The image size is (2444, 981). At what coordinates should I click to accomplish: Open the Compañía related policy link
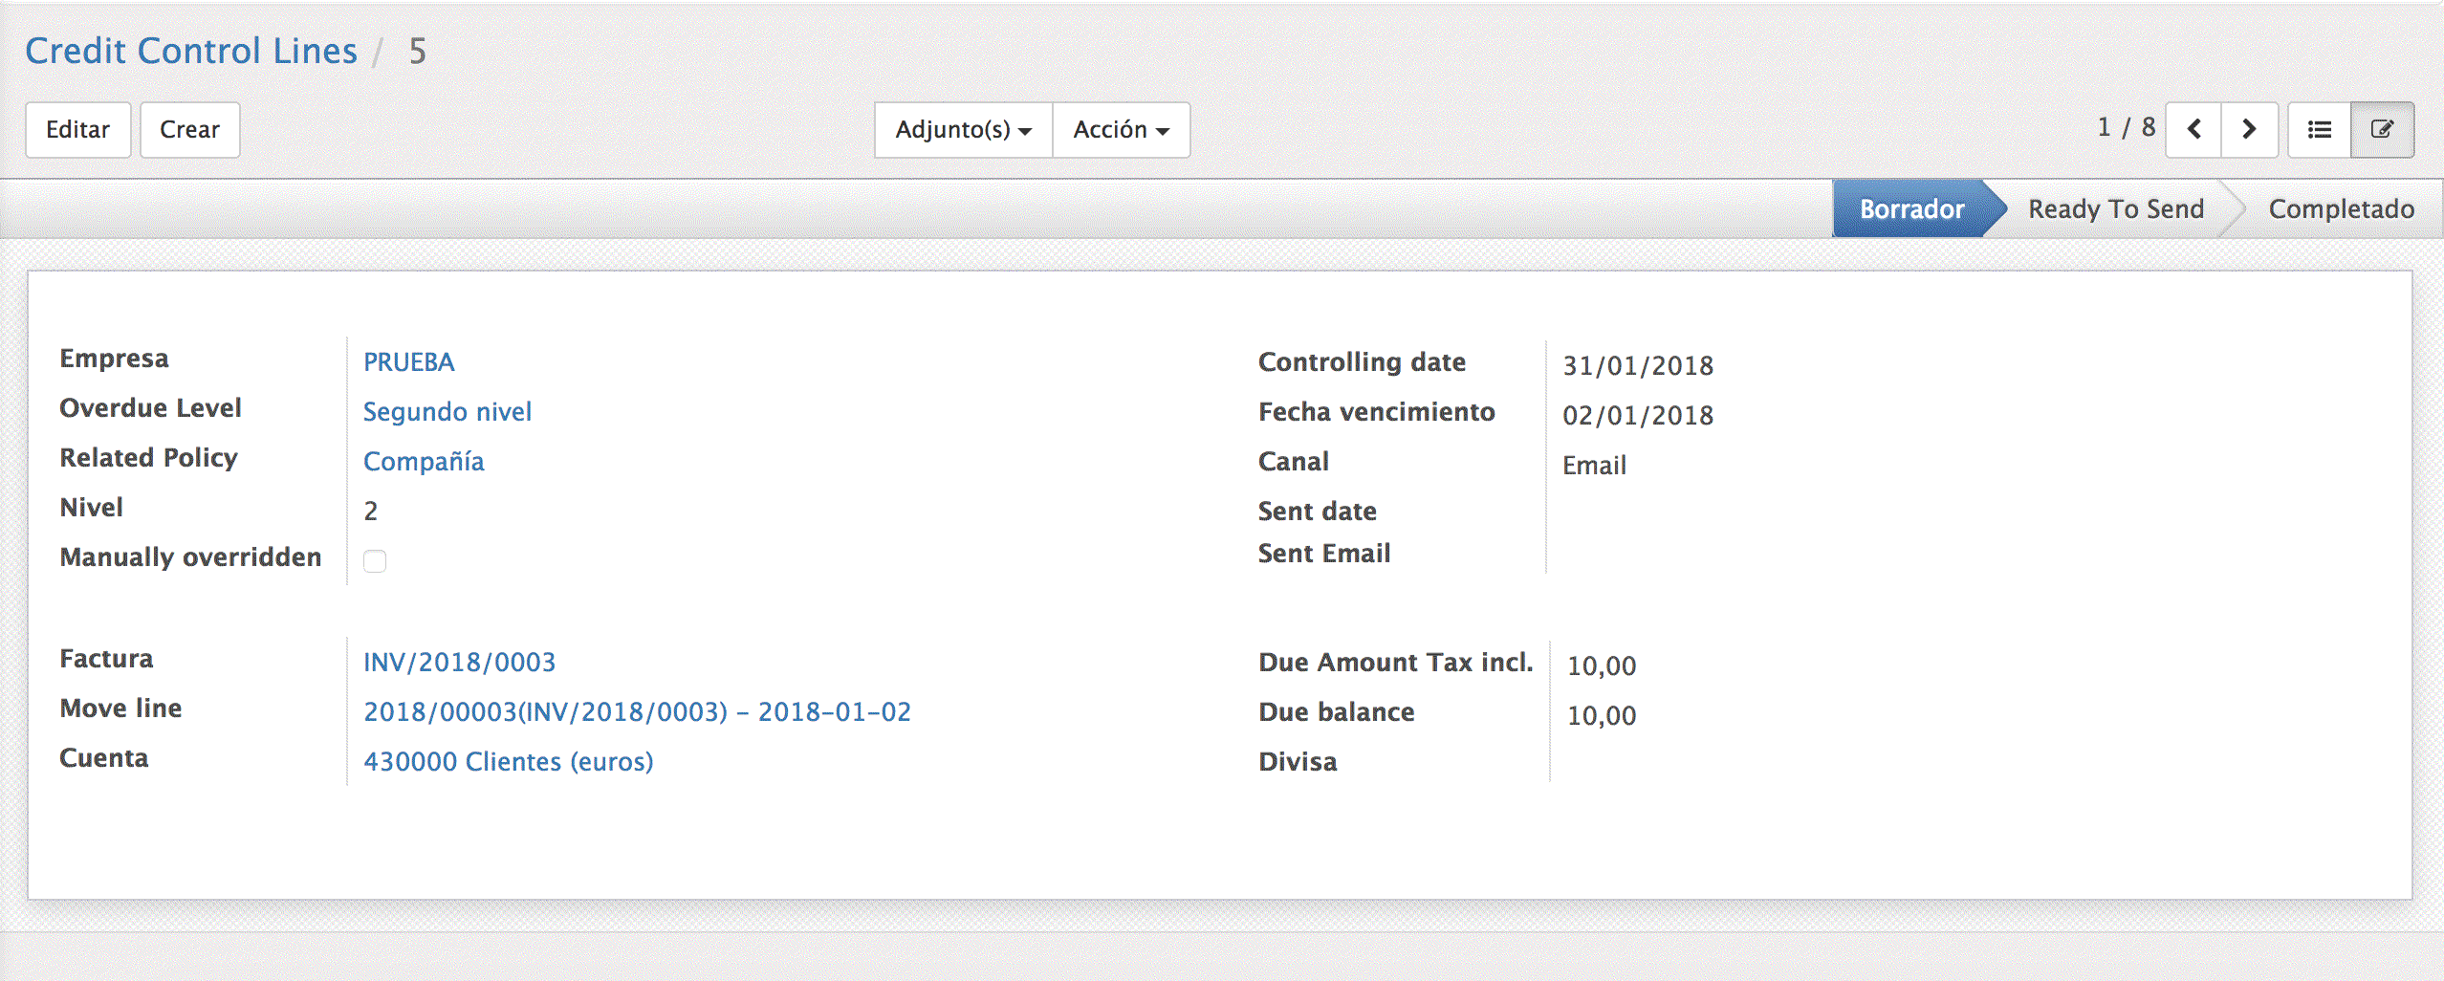click(x=424, y=462)
